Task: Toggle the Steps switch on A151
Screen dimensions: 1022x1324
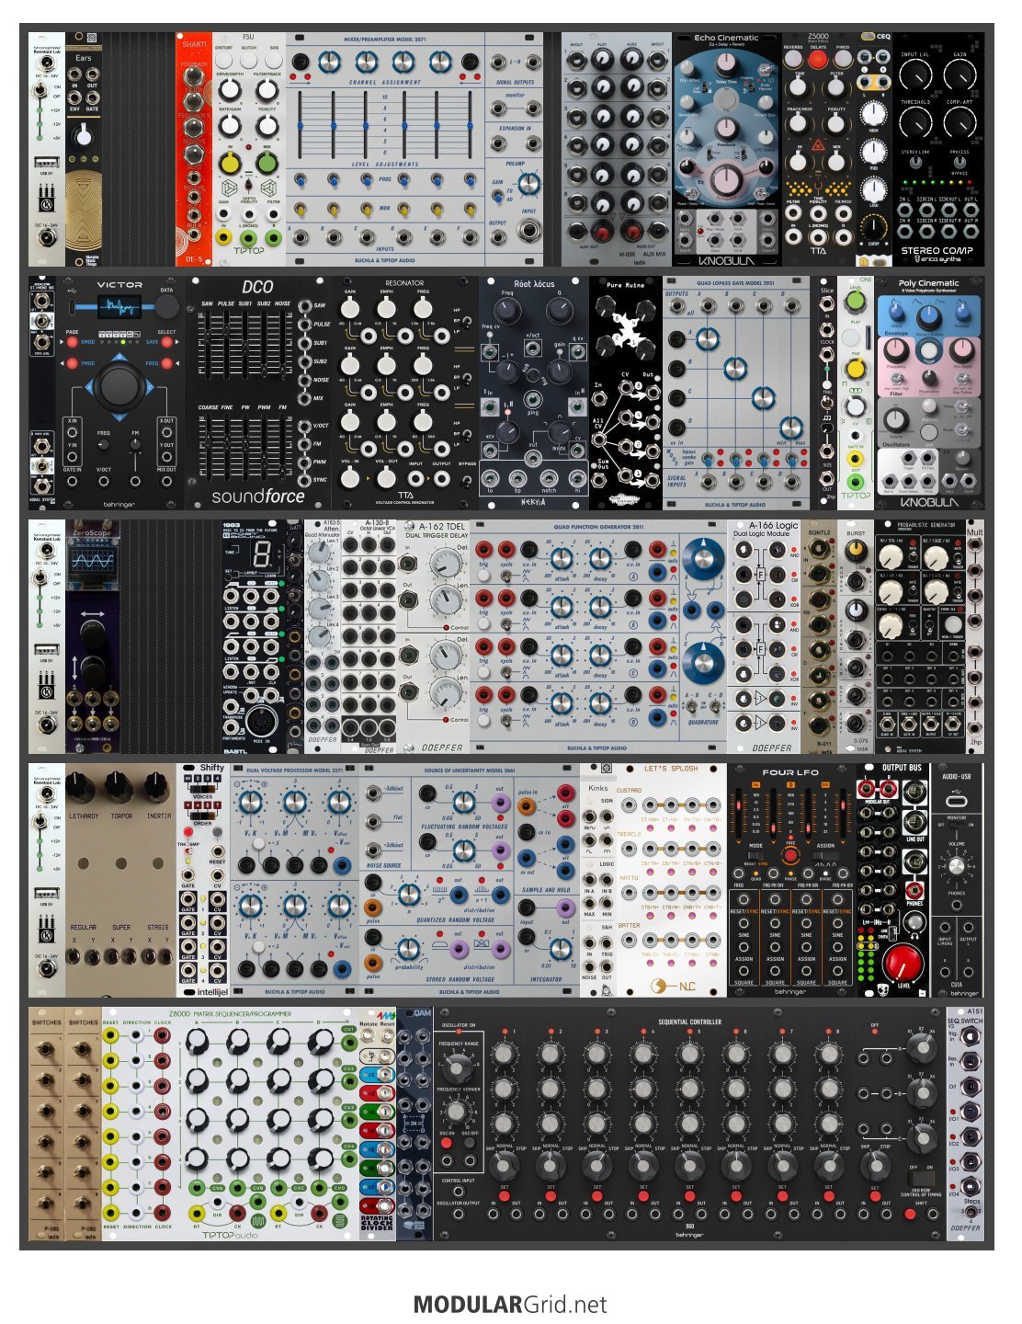Action: pyautogui.click(x=972, y=1213)
